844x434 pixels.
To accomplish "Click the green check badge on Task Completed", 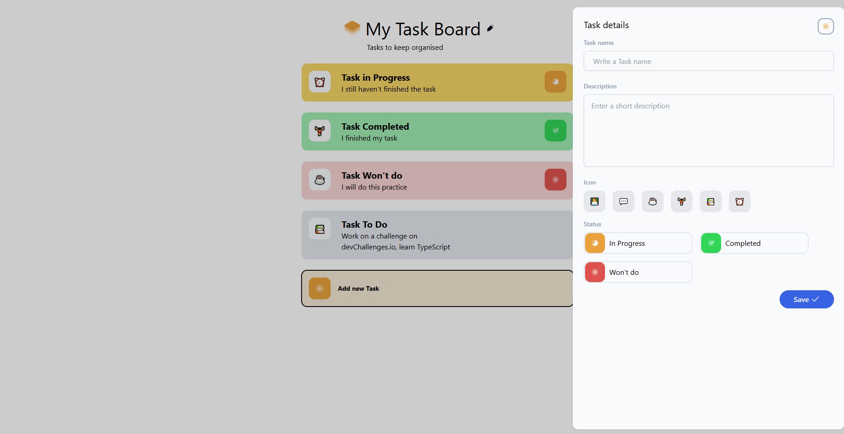I will point(555,131).
